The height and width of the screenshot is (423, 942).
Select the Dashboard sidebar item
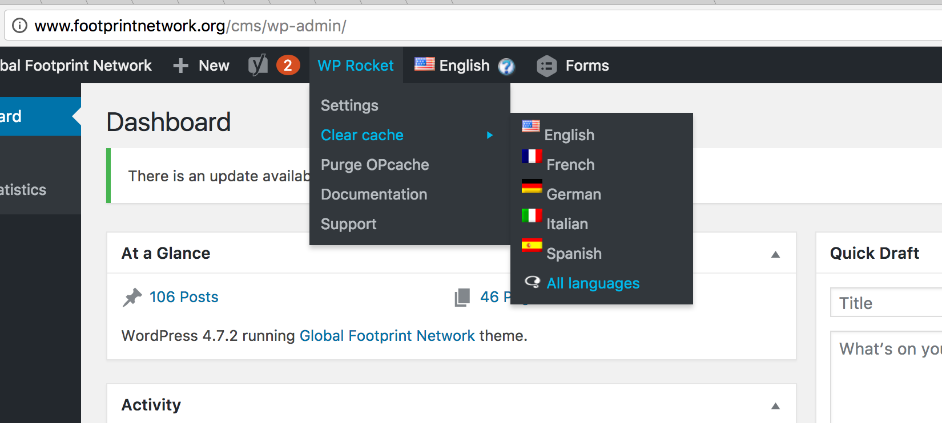40,116
